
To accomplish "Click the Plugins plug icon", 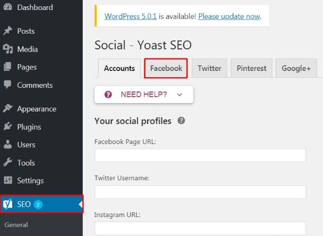I will [x=7, y=127].
